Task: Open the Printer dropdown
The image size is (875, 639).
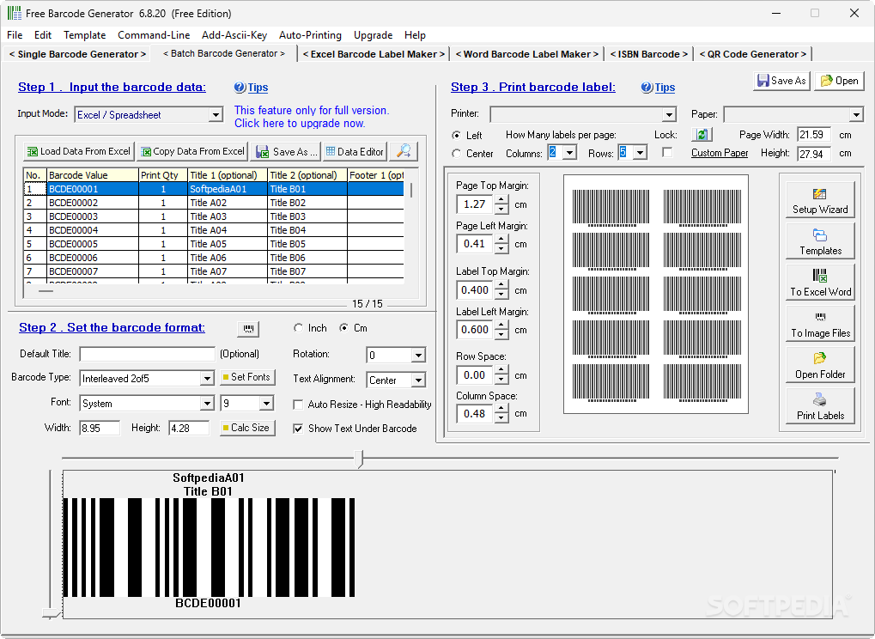Action: point(669,115)
